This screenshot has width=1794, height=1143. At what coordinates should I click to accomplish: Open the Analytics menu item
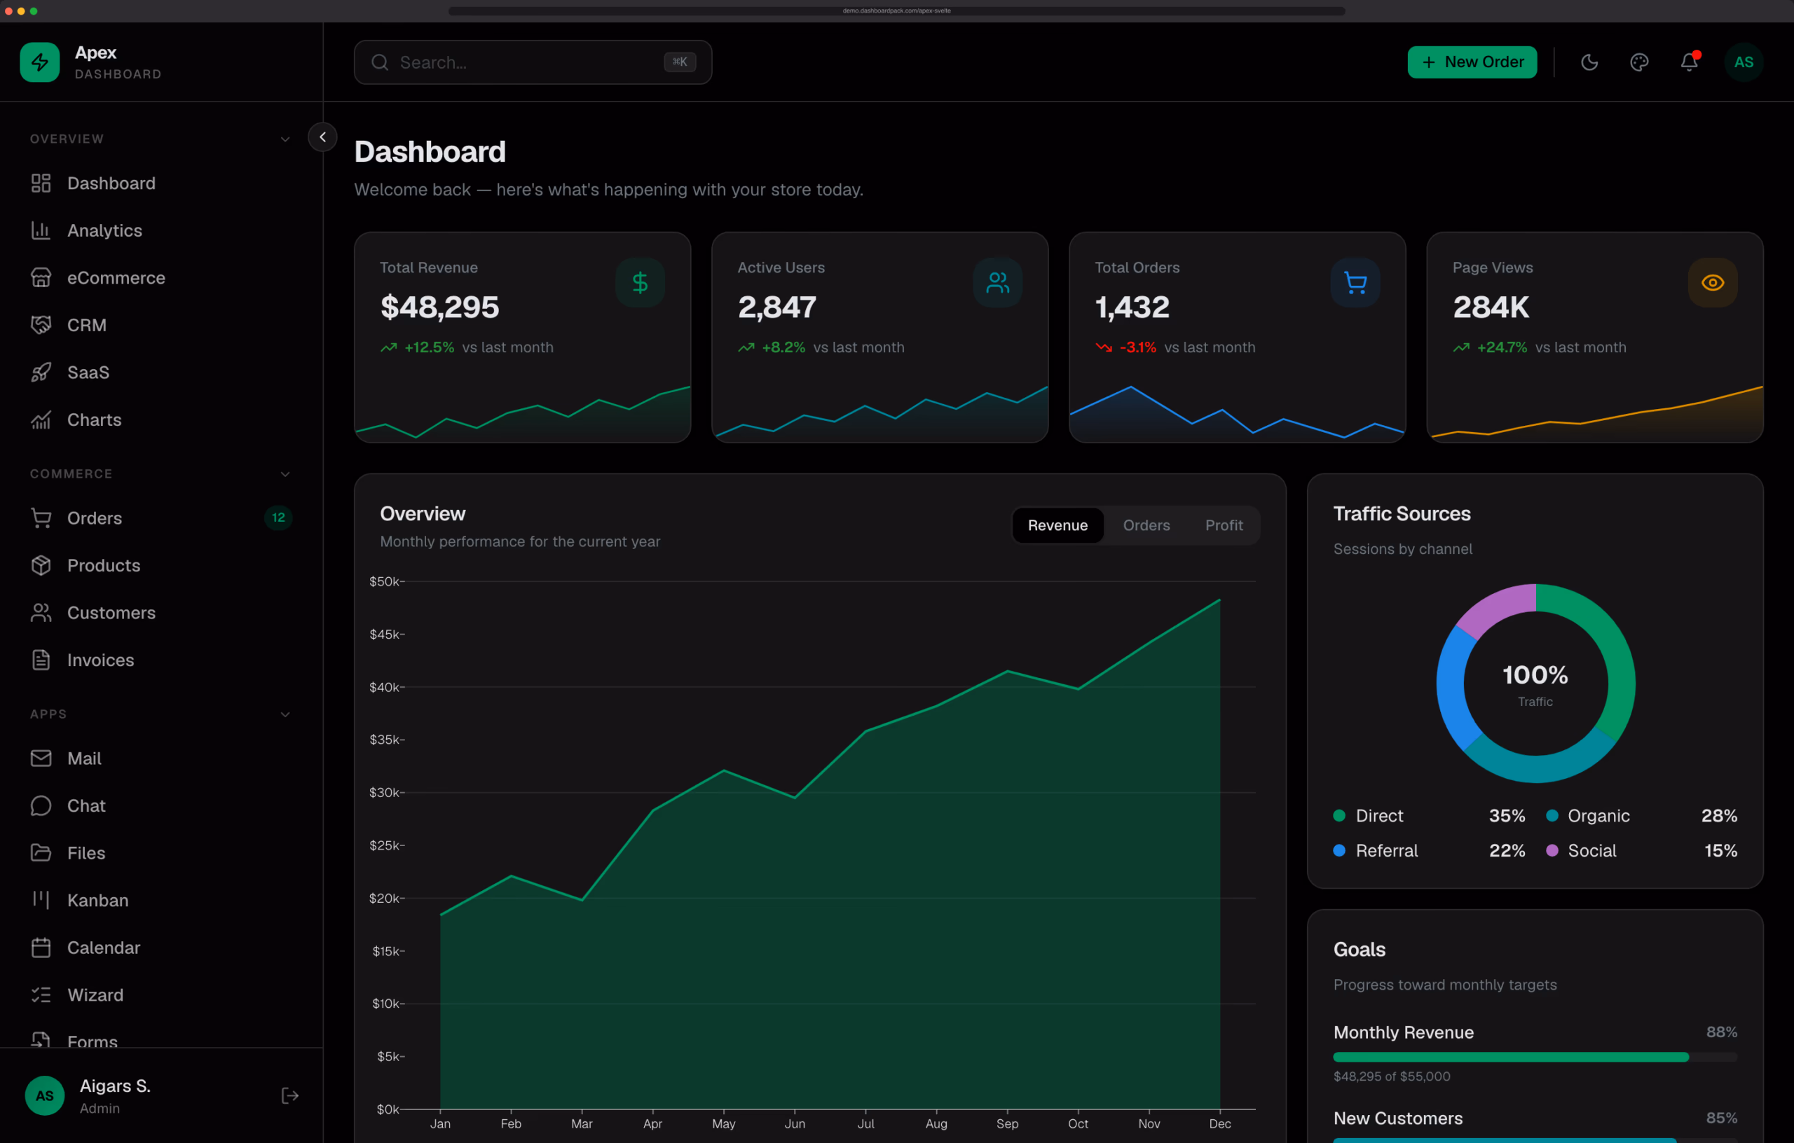161,231
